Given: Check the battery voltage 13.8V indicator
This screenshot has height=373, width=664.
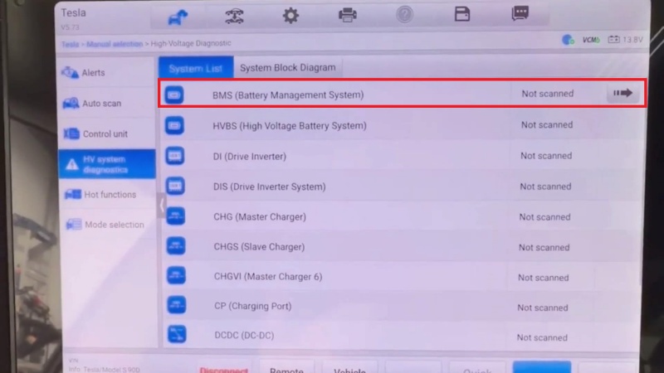Looking at the screenshot, I should (x=626, y=39).
